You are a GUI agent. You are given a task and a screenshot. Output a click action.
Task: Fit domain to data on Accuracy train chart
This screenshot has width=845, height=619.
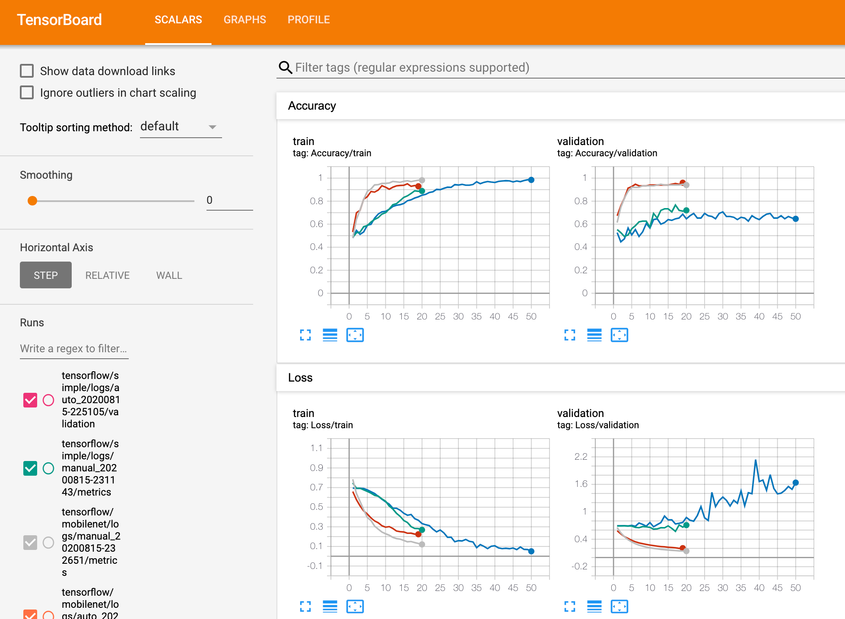(x=355, y=335)
